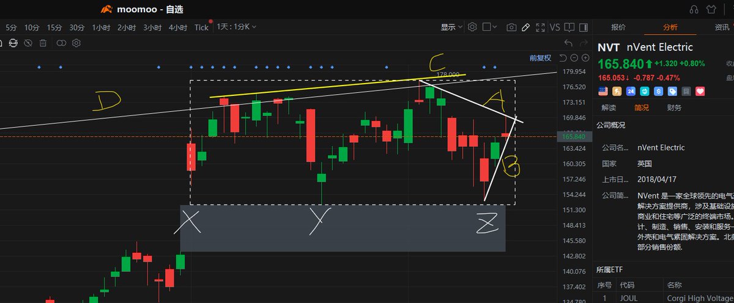Open the 财务 financials sub-tab
Viewport: 734px width, 303px height.
(674, 108)
